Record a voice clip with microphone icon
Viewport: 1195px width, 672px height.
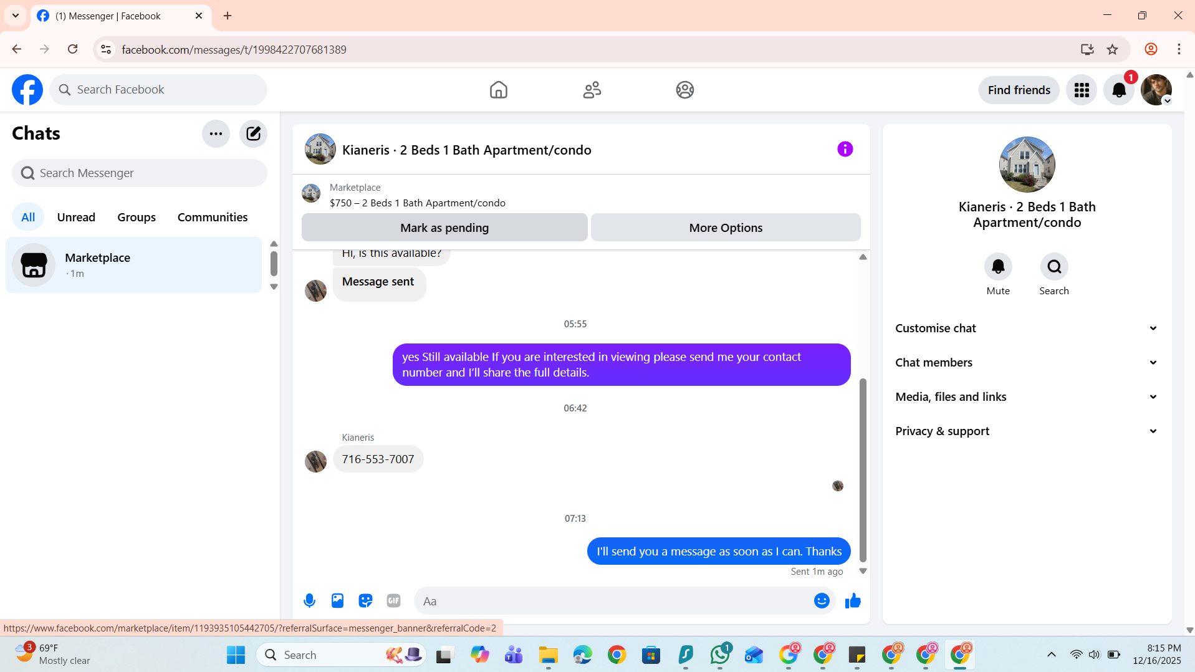pos(309,601)
